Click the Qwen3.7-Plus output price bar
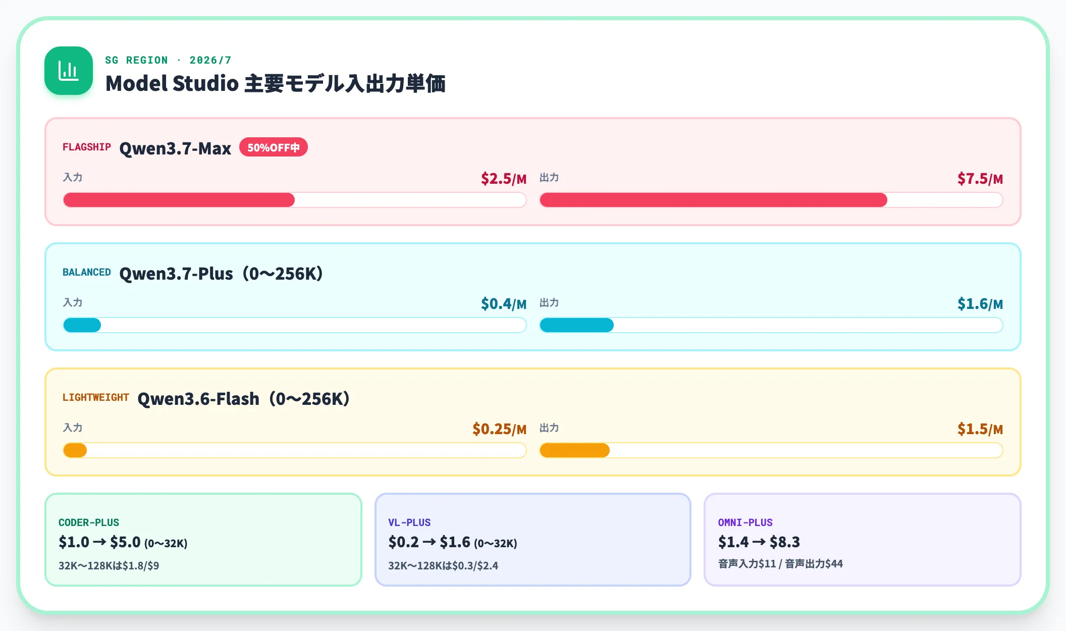This screenshot has width=1066, height=631. pyautogui.click(x=771, y=325)
